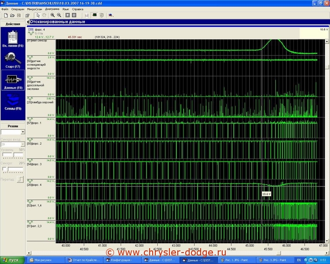Open the МикроСкан menu
Screen dimensions: 330x264
click(x=34, y=9)
